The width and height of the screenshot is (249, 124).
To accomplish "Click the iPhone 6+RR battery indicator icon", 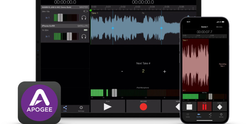I will point(86,30).
